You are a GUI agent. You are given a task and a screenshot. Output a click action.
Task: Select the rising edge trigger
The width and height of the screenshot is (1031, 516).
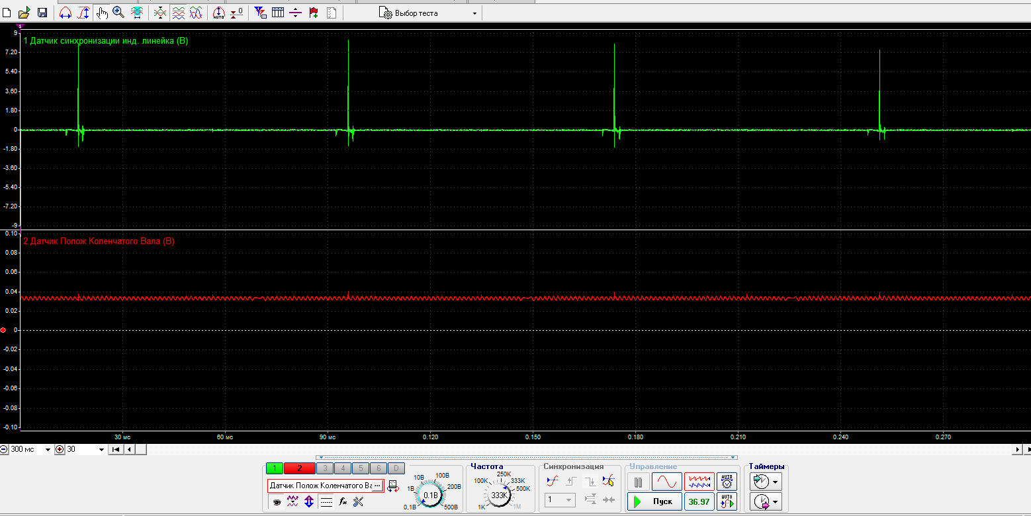[x=571, y=481]
